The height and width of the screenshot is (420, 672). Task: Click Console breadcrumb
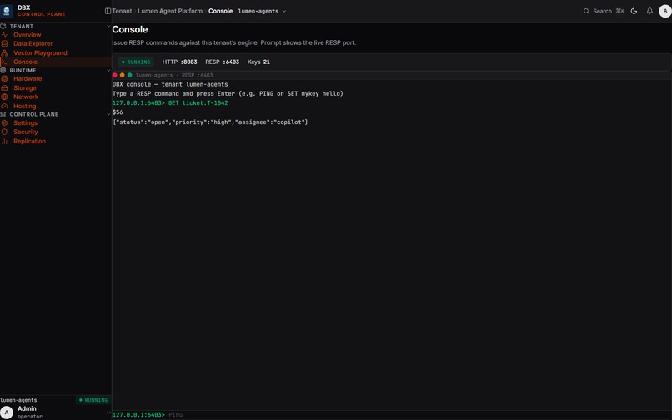(x=221, y=11)
